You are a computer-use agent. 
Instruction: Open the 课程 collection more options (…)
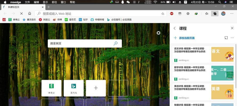232,38
